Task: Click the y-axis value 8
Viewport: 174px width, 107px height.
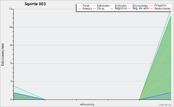Action: [x=11, y=45]
